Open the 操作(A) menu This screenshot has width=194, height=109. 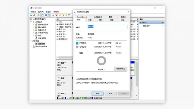[x=41, y=12]
